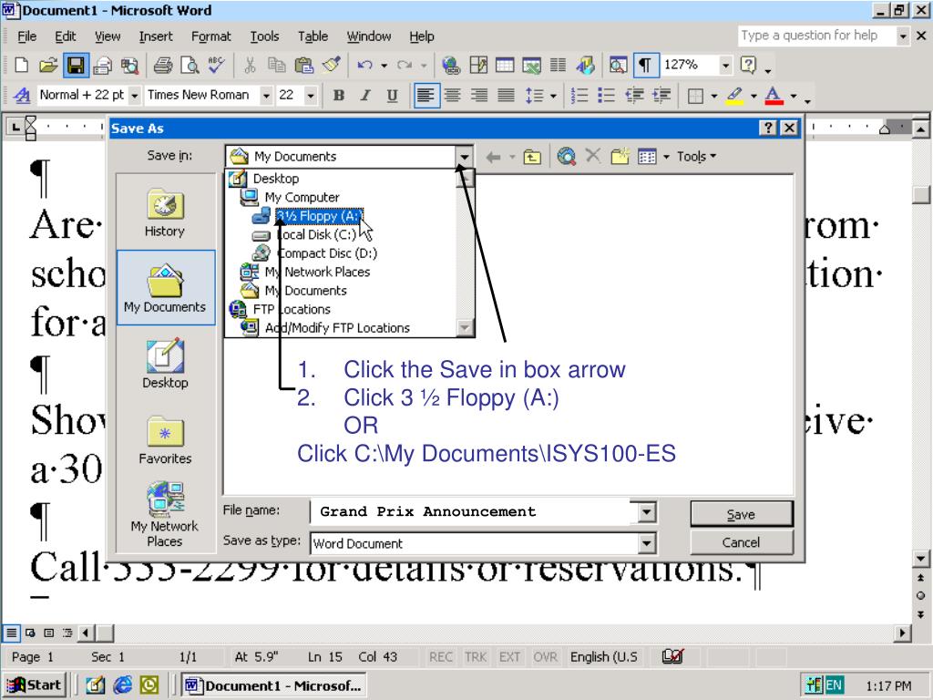This screenshot has height=700, width=933.
Task: Launch Internet Explorer from quick launch
Action: tap(123, 685)
